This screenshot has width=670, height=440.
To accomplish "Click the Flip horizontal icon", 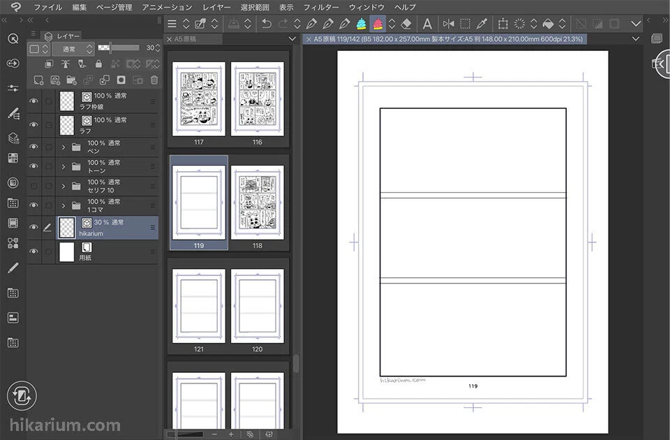I will (x=448, y=24).
